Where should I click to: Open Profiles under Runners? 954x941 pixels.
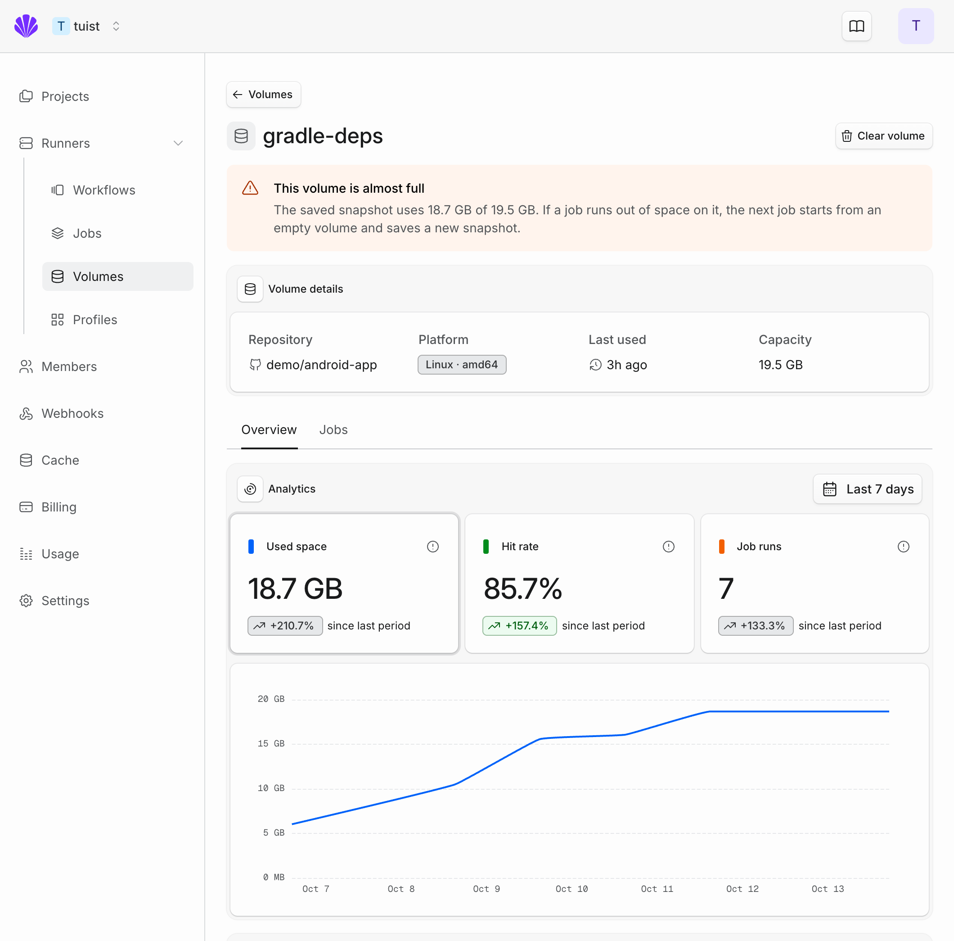coord(117,320)
